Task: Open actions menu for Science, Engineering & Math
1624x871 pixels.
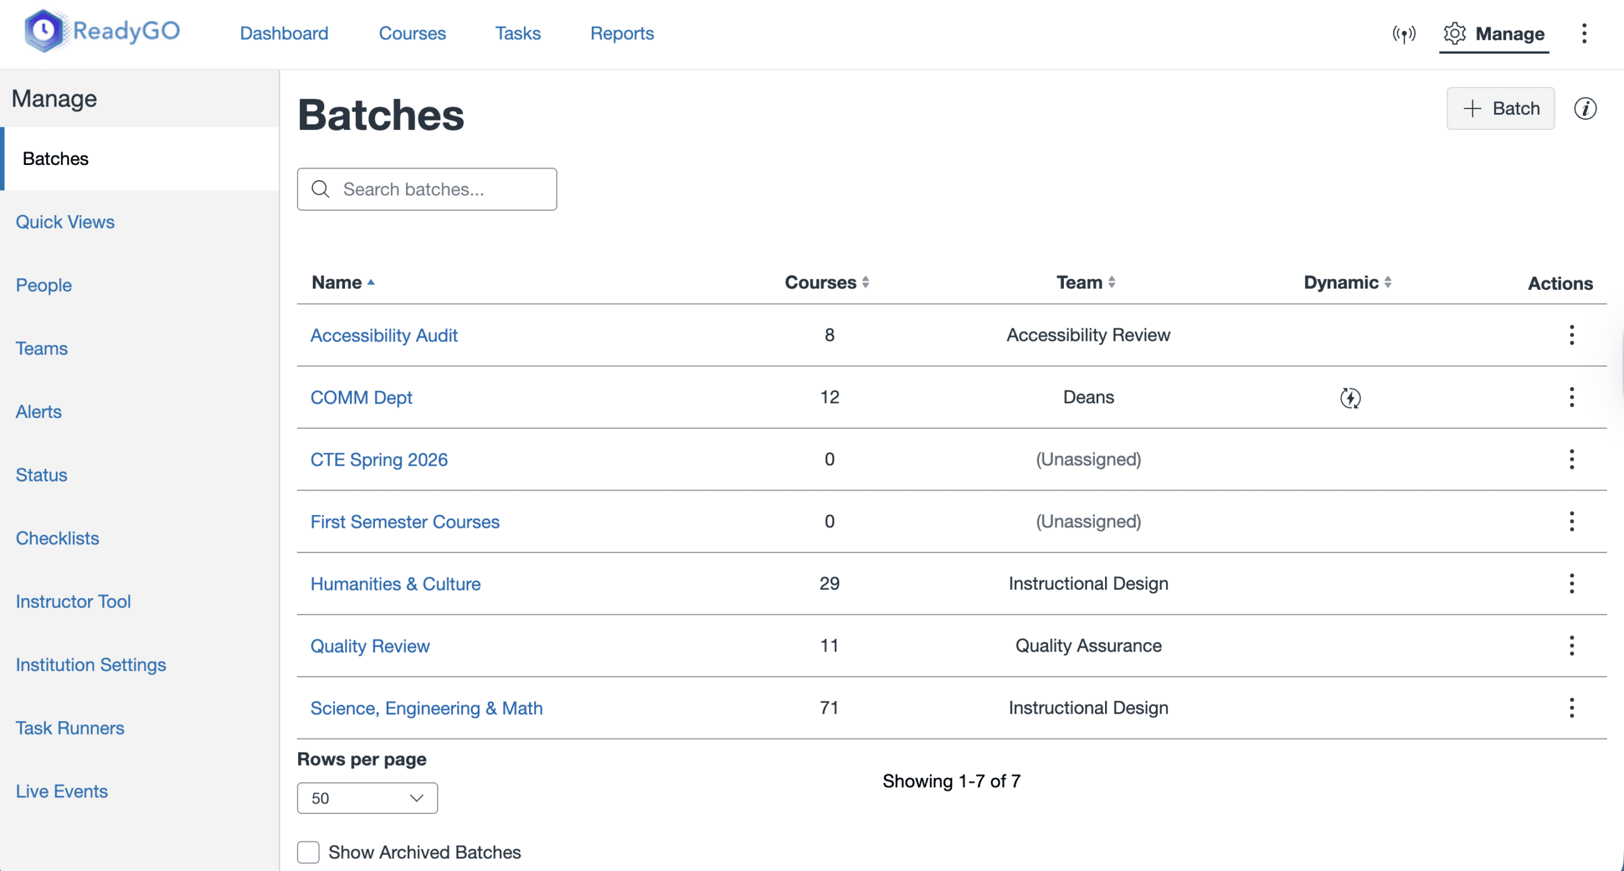Action: 1571,708
